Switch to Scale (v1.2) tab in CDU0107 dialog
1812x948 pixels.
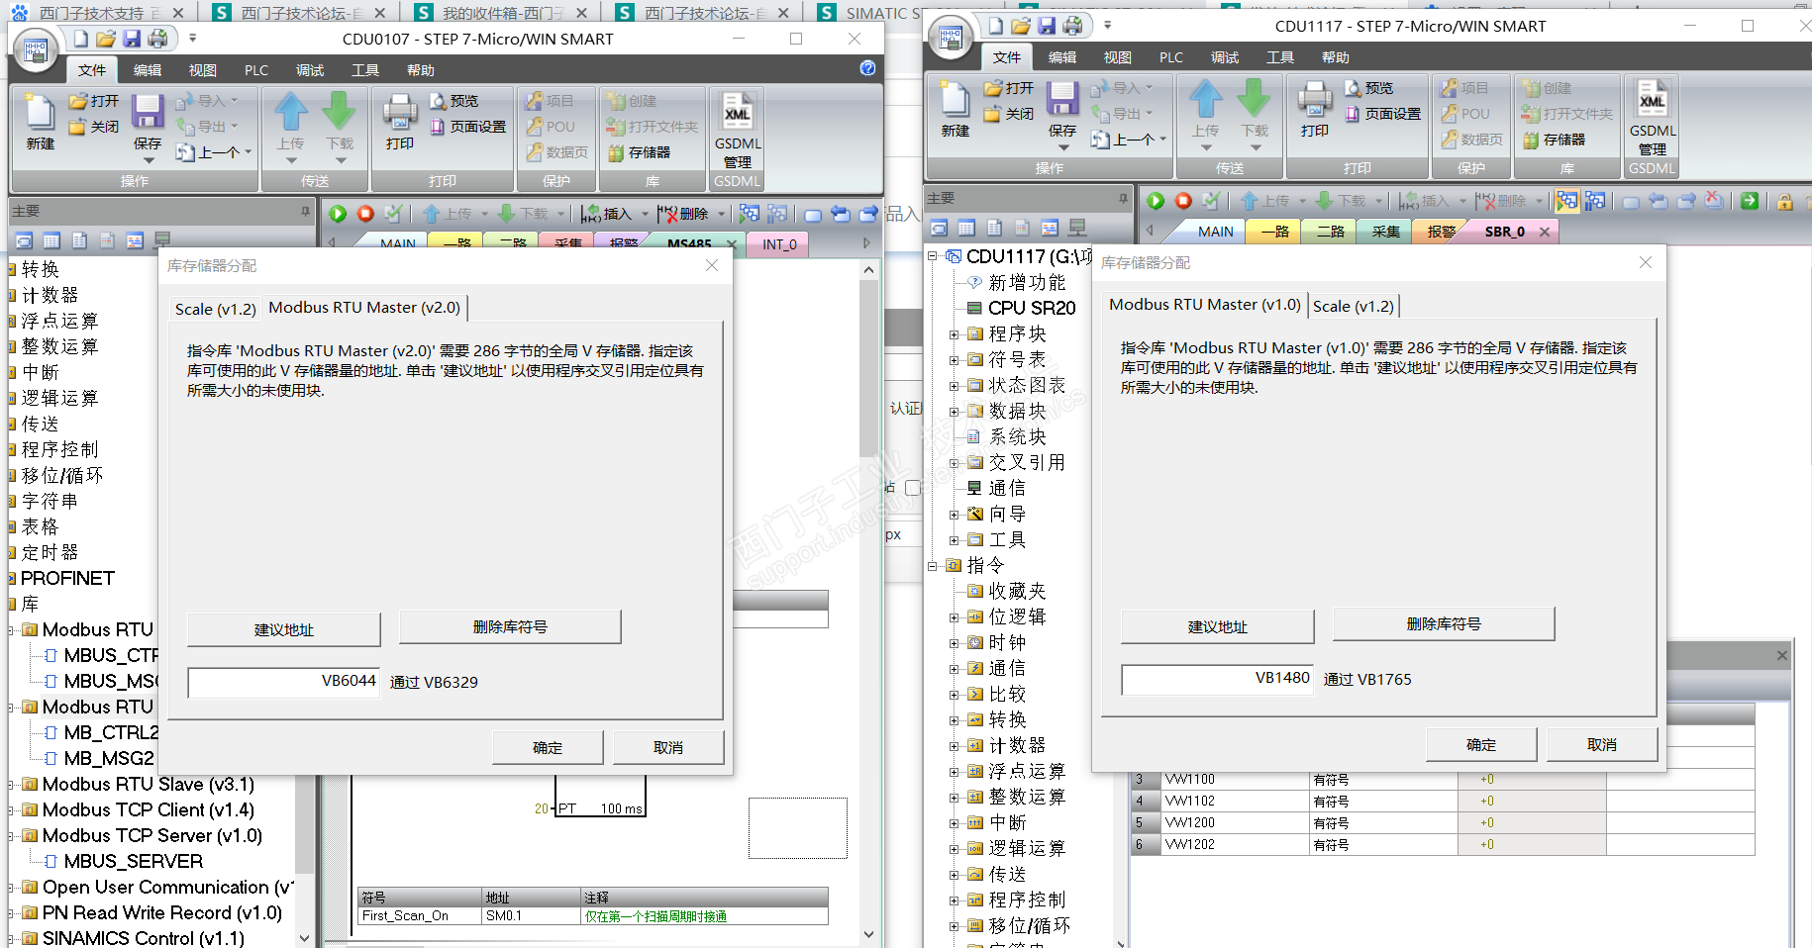click(216, 309)
